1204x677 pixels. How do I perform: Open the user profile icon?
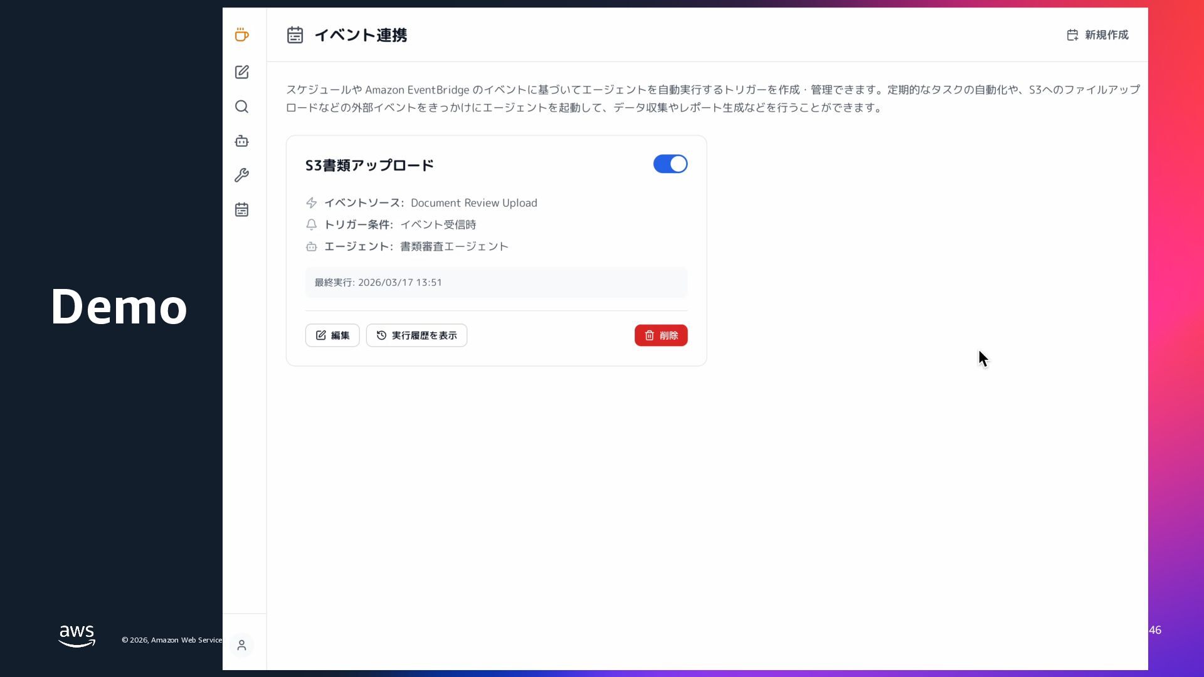pos(241,645)
